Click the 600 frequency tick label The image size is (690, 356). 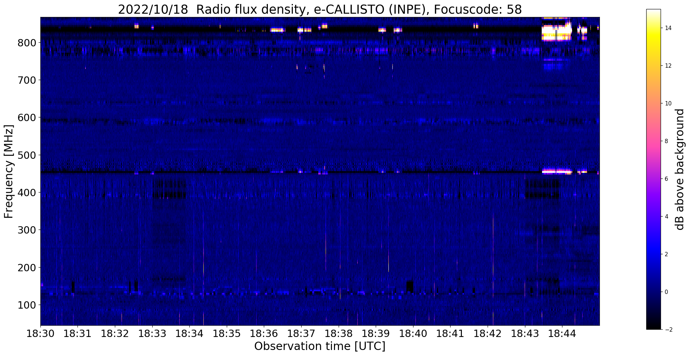[27, 117]
